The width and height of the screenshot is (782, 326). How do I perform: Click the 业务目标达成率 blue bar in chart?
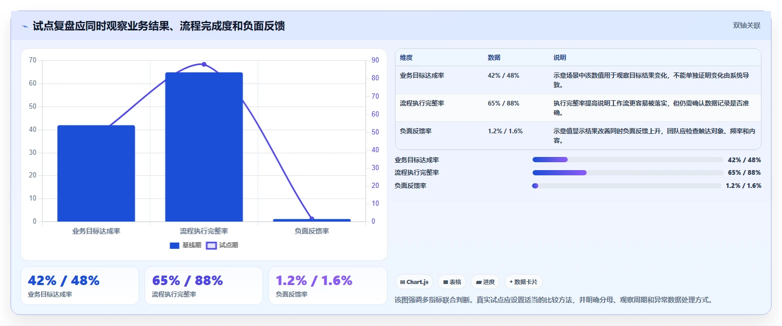[96, 173]
